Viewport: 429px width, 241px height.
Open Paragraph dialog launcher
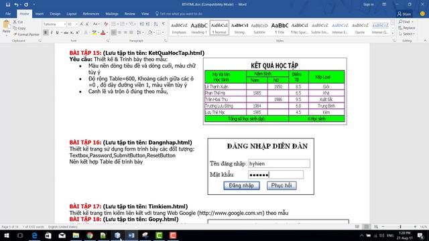pos(166,41)
